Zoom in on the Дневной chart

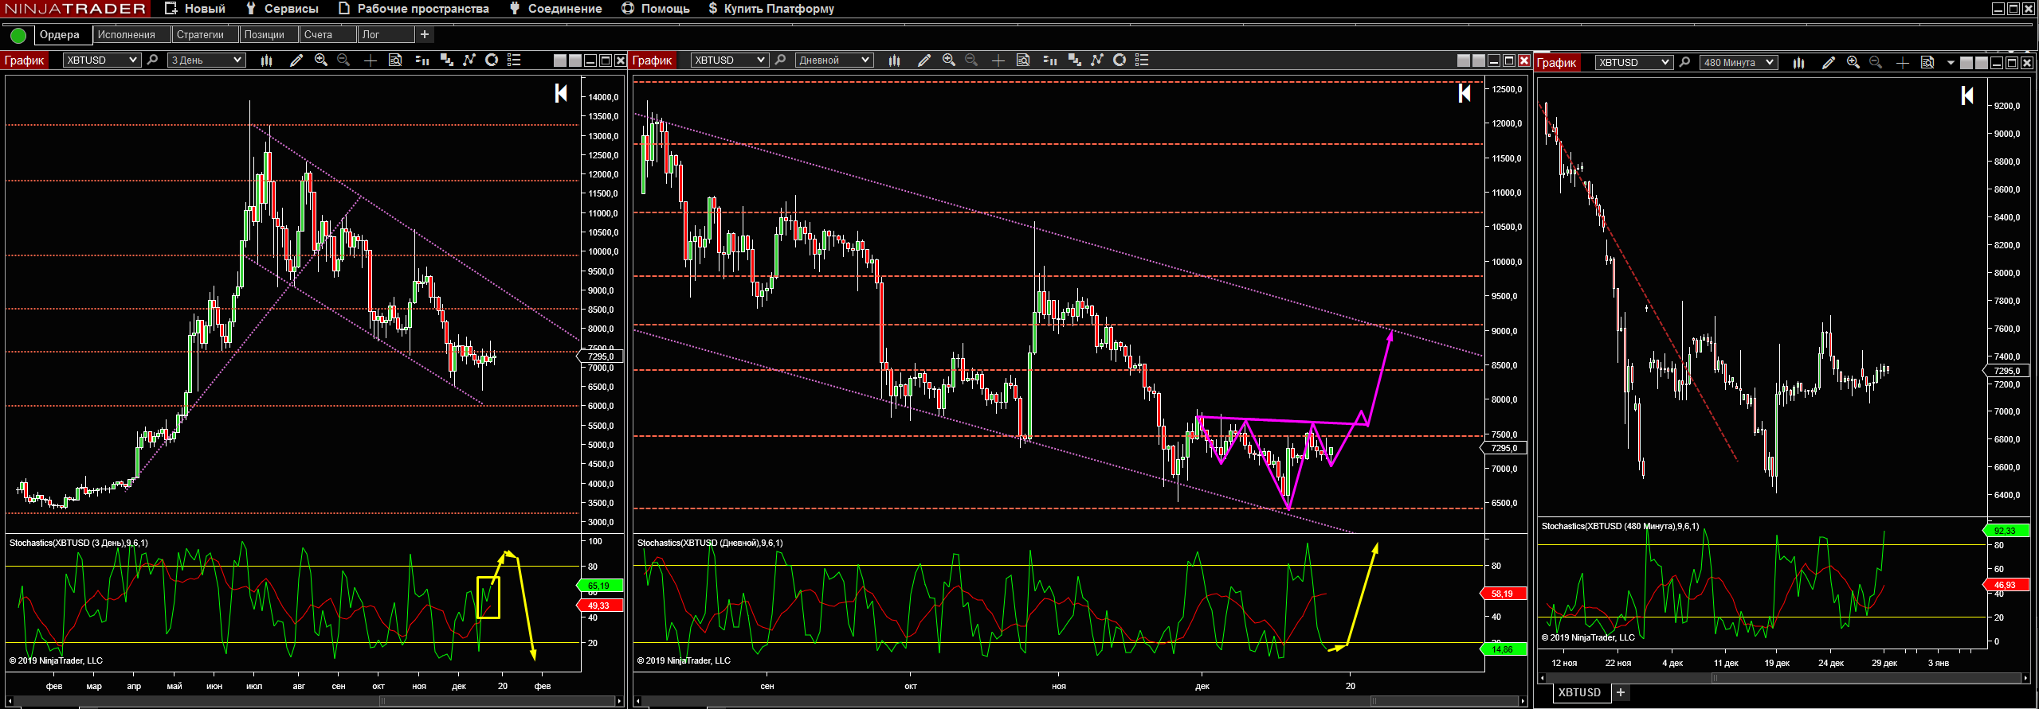[x=949, y=60]
